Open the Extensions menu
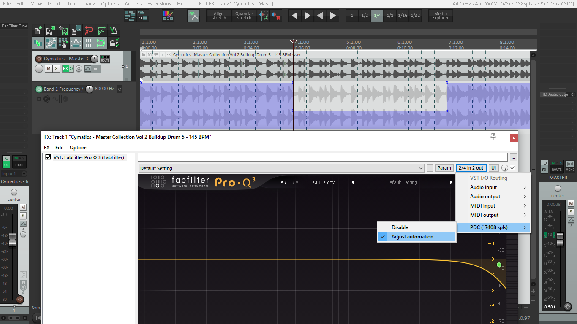 160,3
